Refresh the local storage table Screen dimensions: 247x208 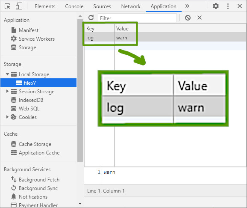tap(91, 18)
